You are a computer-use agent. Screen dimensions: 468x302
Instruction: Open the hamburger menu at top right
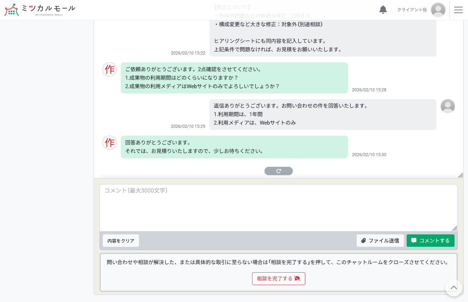(x=458, y=10)
